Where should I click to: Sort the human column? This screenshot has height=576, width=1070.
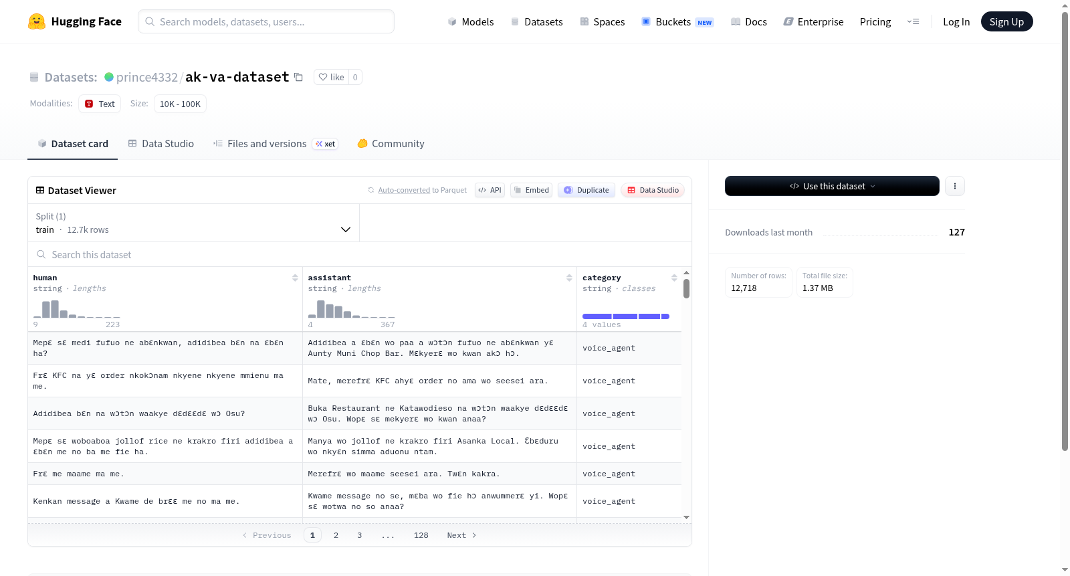pyautogui.click(x=295, y=278)
